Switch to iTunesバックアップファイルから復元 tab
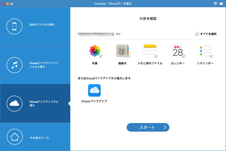This screenshot has height=151, width=226. click(35, 65)
